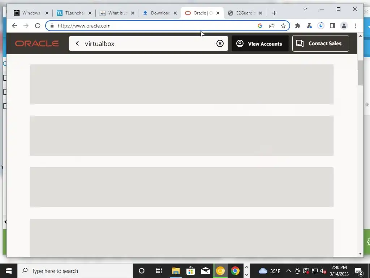
Task: Open the Extensions puzzle icon
Action: pos(298,26)
